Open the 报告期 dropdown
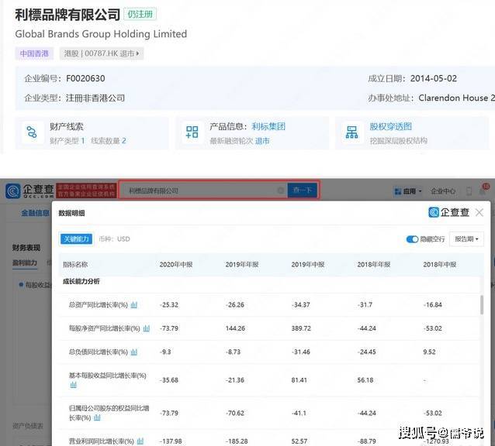The height and width of the screenshot is (446, 495). click(466, 239)
